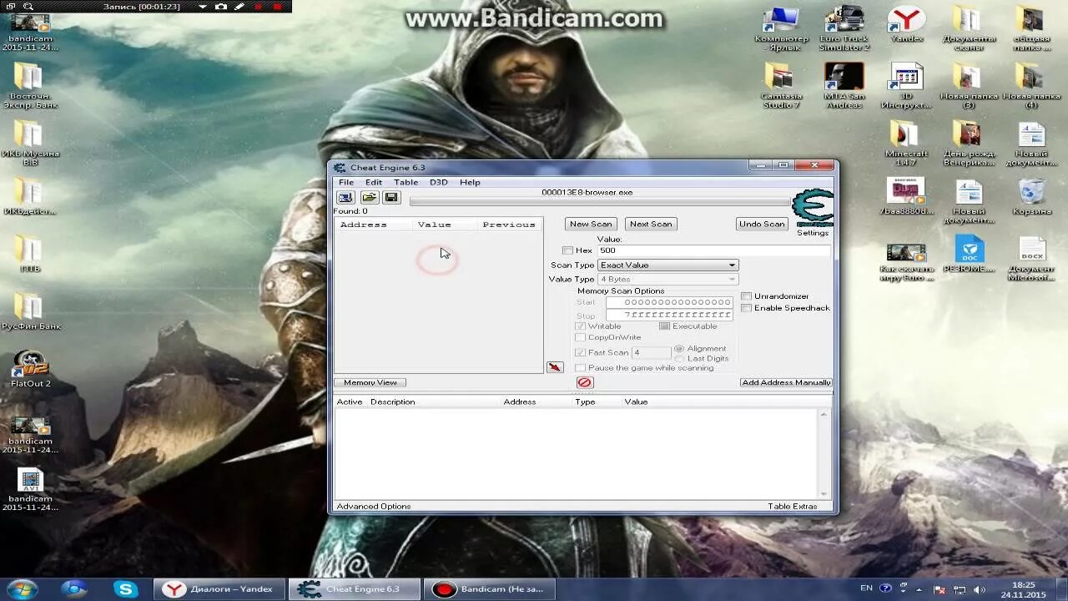
Task: Click the memory scan Start address field
Action: [x=669, y=302]
